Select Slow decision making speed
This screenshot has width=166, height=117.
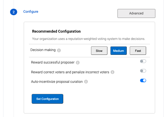[x=99, y=51]
